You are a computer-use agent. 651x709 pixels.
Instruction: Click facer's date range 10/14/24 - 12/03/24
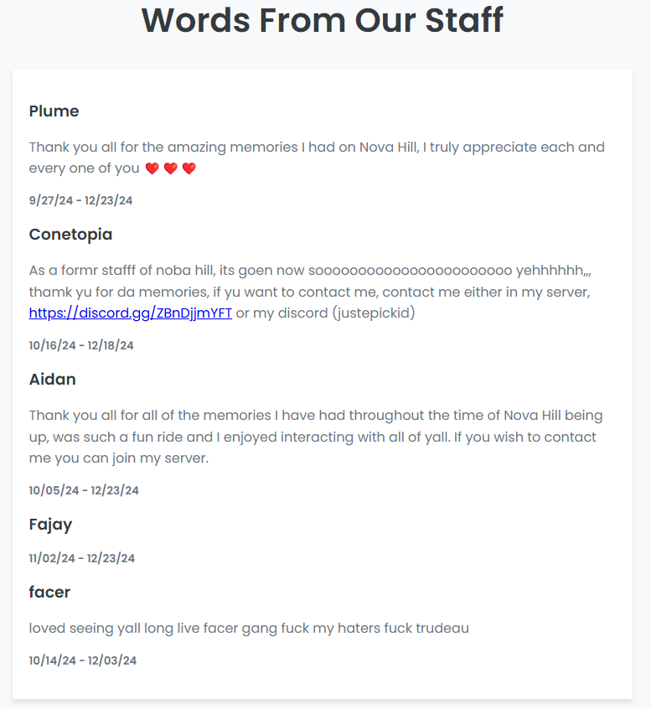click(x=82, y=660)
